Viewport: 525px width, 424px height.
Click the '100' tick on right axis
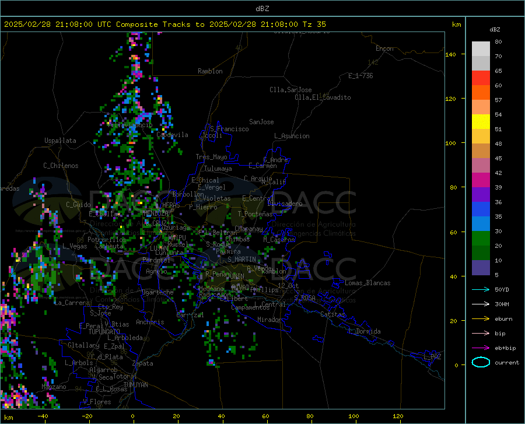[450, 143]
